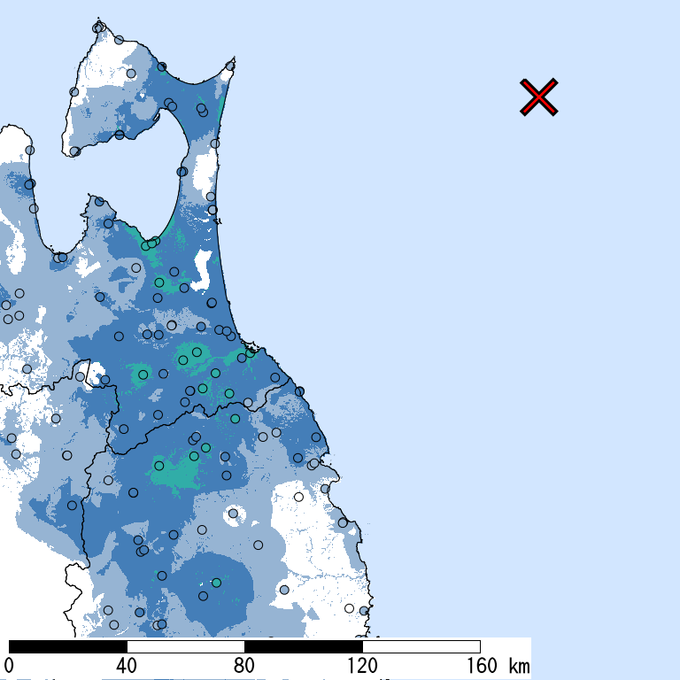The height and width of the screenshot is (680, 680).
Task: Click the "120" scale bar label
Action: coord(362,666)
